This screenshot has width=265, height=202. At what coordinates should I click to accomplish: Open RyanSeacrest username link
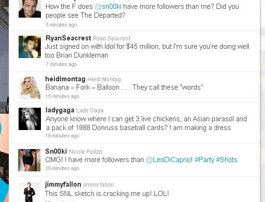(x=68, y=38)
